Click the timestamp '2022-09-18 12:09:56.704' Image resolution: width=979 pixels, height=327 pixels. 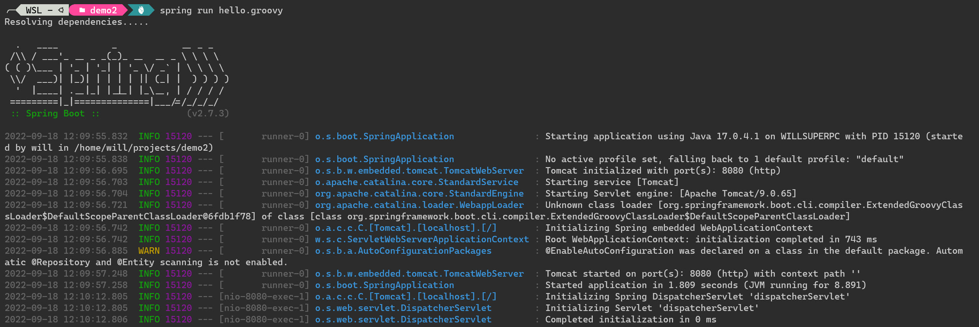[x=66, y=193]
